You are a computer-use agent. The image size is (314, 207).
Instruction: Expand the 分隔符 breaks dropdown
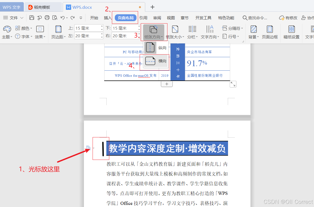233,28
